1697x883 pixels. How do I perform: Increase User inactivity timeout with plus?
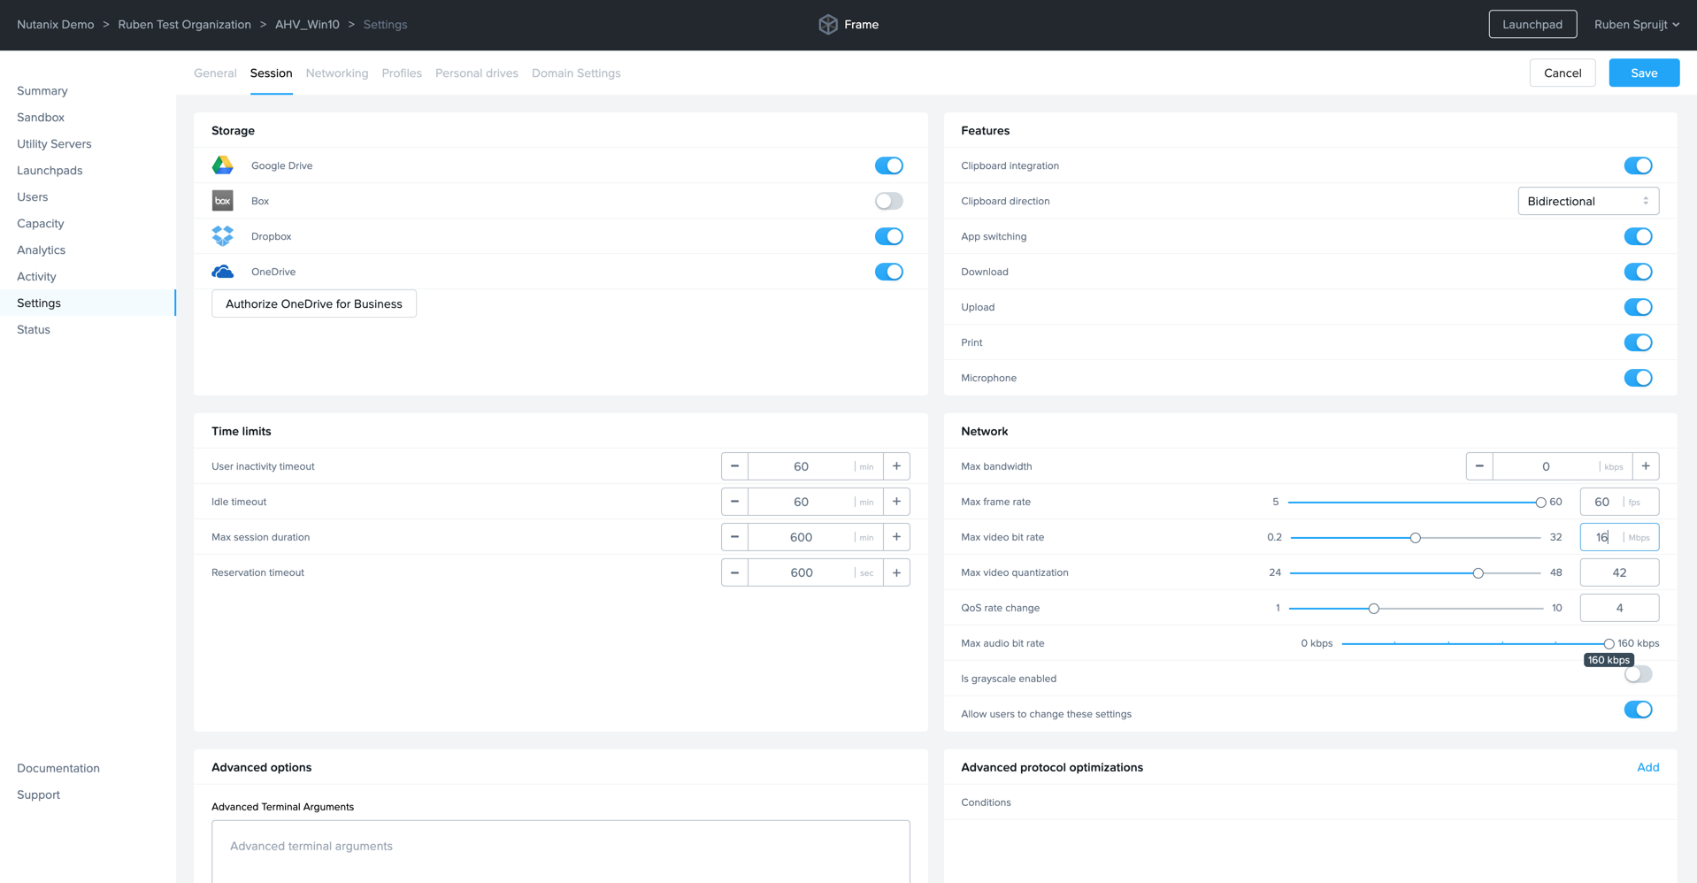[x=896, y=466]
